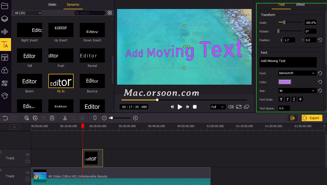Open the Filters panel in the sidebar
The height and width of the screenshot is (185, 327).
[x=6, y=70]
